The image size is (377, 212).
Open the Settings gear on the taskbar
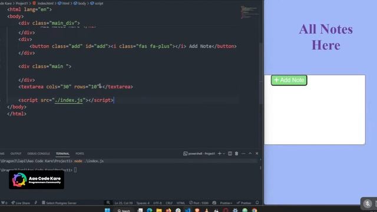pyautogui.click(x=235, y=210)
